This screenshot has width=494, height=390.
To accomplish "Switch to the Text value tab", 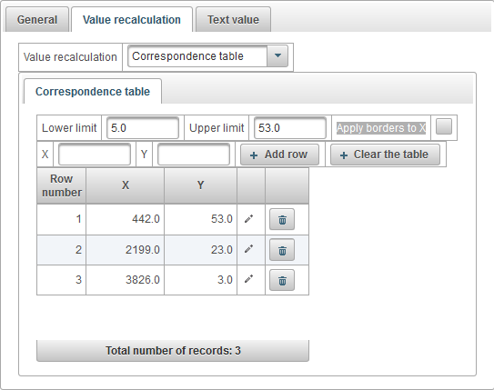I will click(x=233, y=19).
